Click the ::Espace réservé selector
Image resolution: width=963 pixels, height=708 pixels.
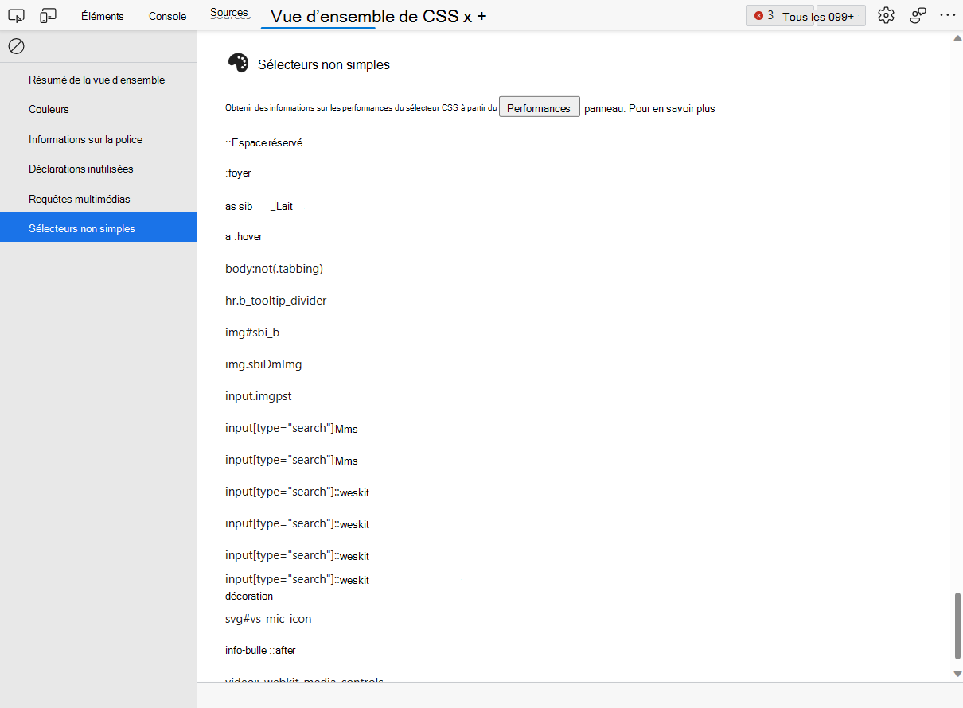[263, 142]
